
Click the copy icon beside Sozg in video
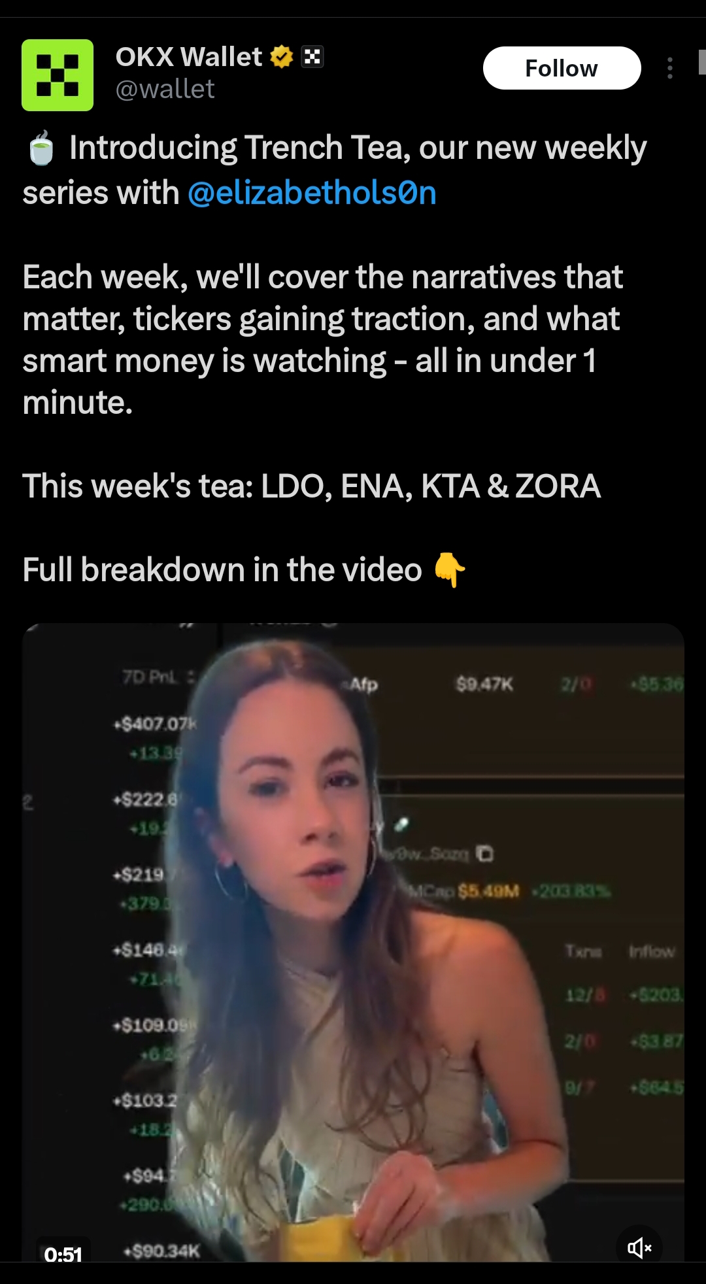click(x=484, y=854)
